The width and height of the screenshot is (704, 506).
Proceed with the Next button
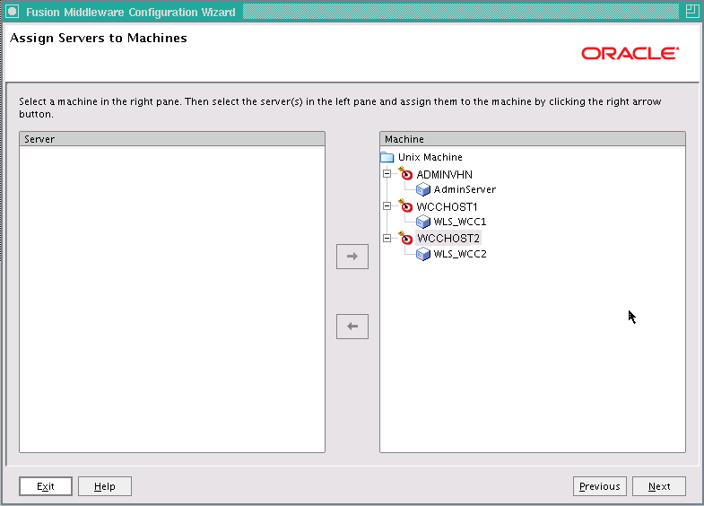(x=658, y=486)
